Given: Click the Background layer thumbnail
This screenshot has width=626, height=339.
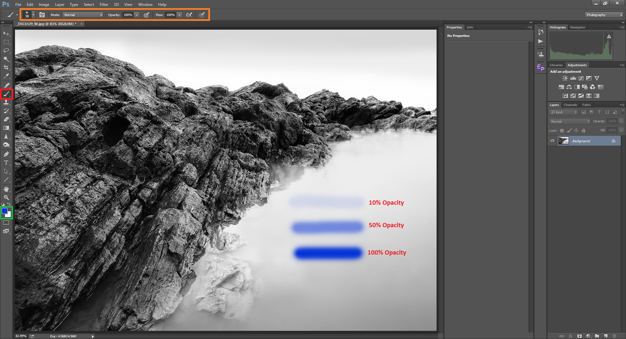Looking at the screenshot, I should [x=563, y=141].
